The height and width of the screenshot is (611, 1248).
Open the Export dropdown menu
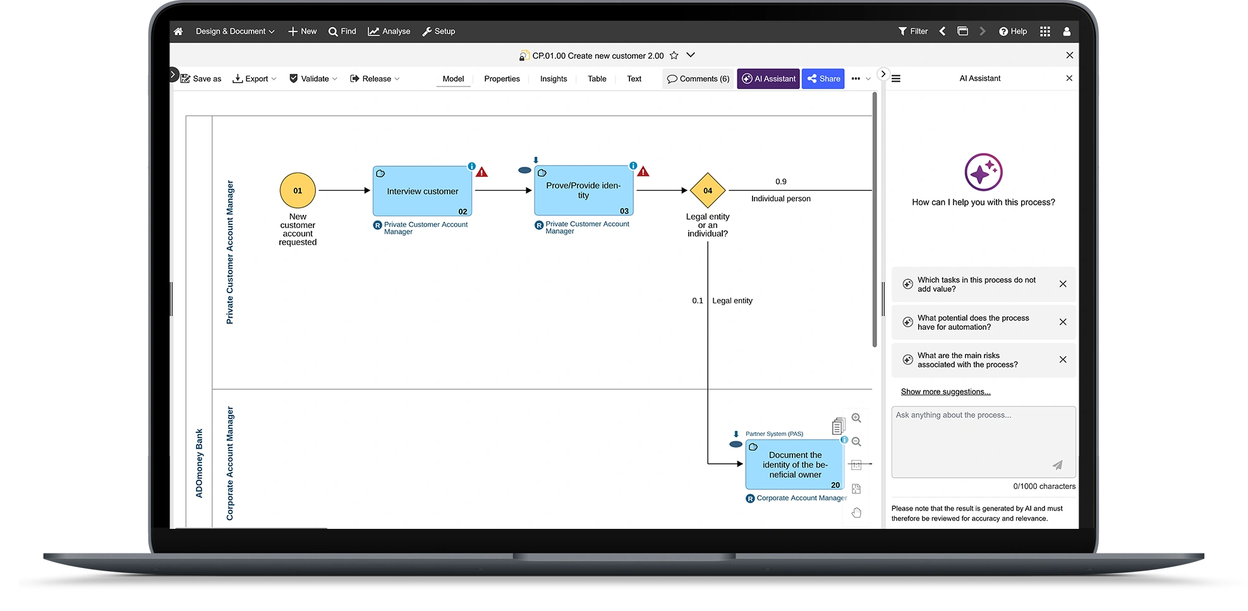pyautogui.click(x=255, y=79)
